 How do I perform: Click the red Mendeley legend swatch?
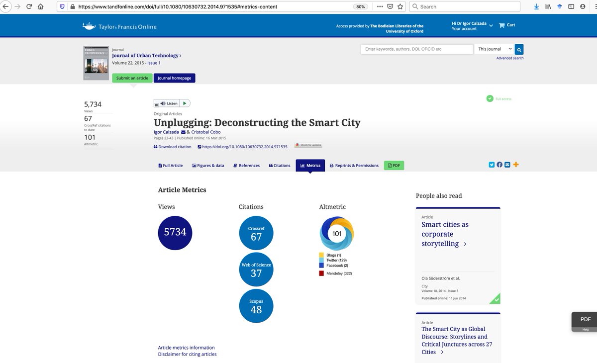tap(322, 273)
